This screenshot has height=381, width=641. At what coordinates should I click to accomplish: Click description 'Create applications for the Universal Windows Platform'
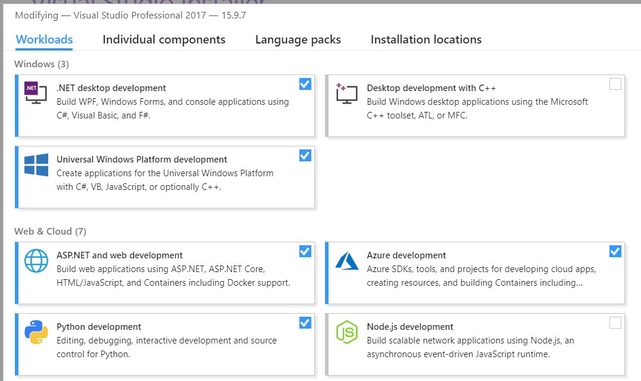click(165, 173)
